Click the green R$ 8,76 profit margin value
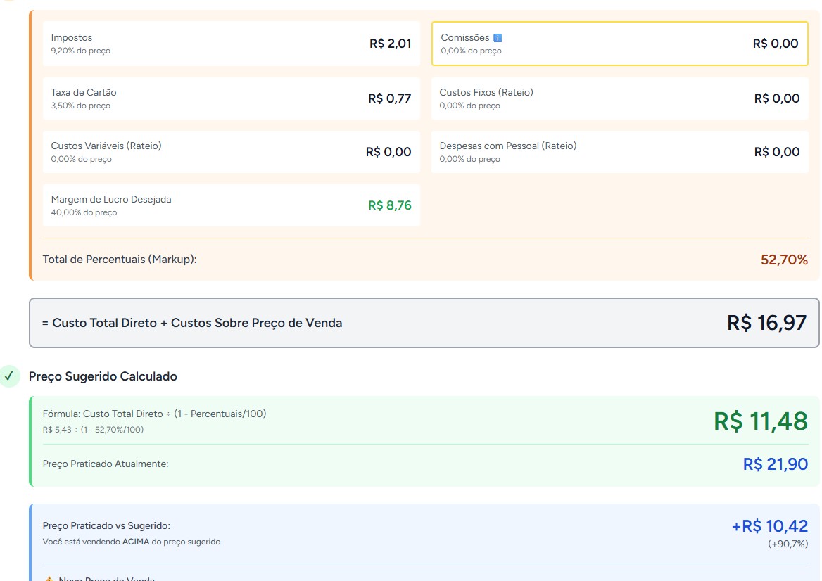 point(389,205)
